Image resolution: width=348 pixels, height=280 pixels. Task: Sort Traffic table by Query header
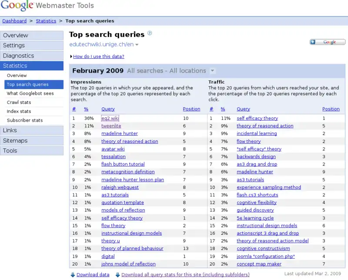coord(243,109)
